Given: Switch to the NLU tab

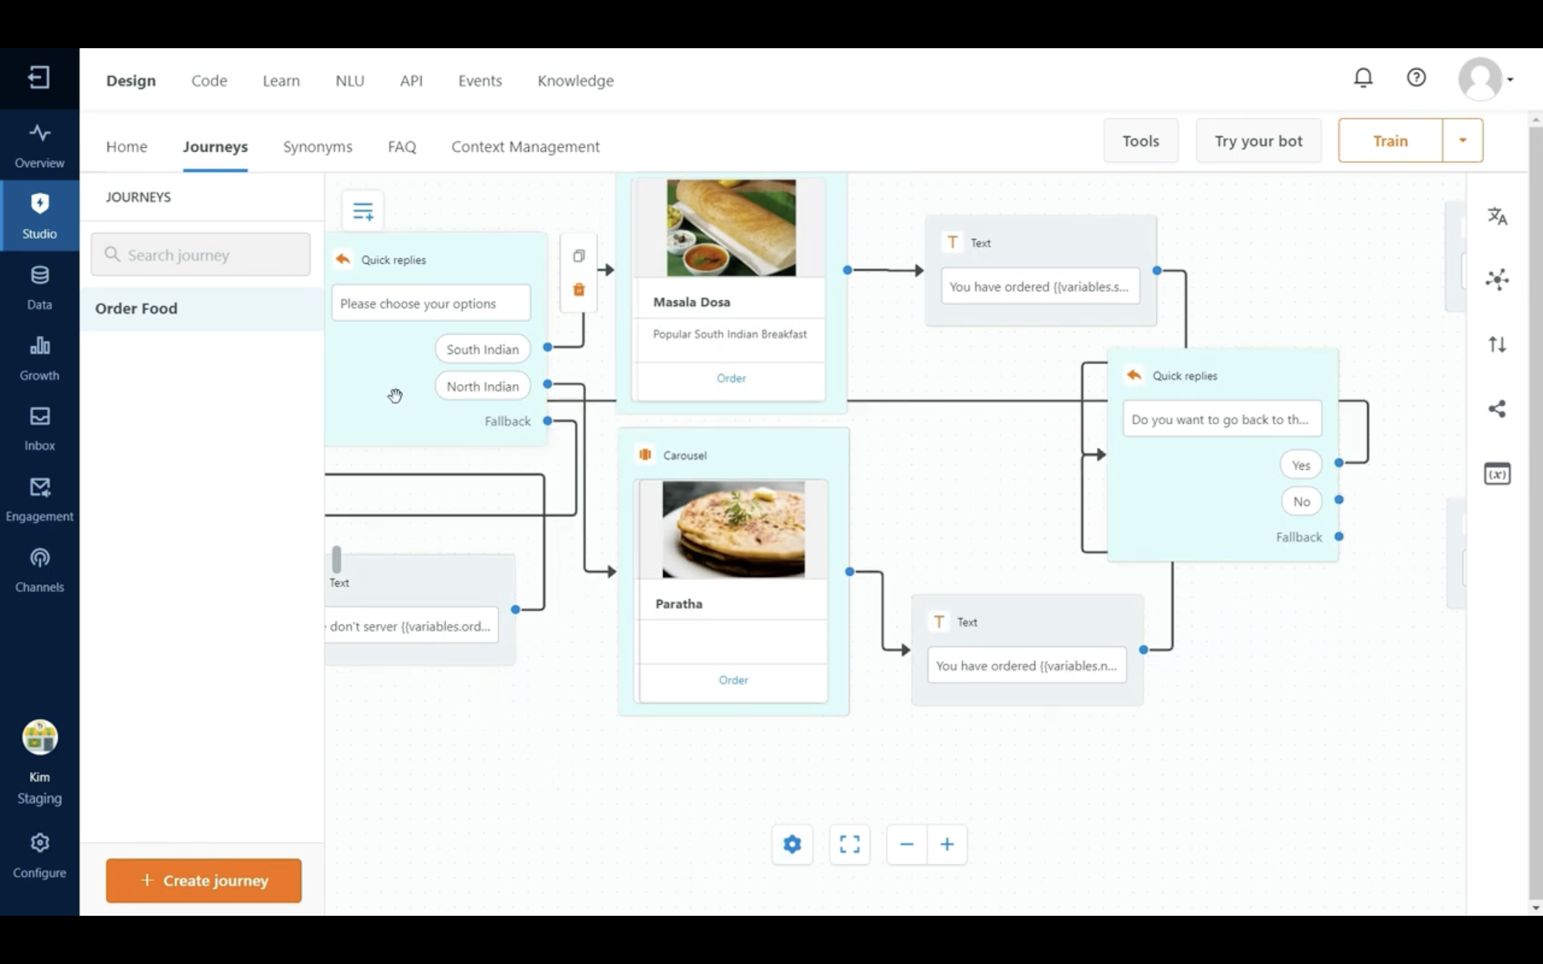Looking at the screenshot, I should pyautogui.click(x=350, y=81).
